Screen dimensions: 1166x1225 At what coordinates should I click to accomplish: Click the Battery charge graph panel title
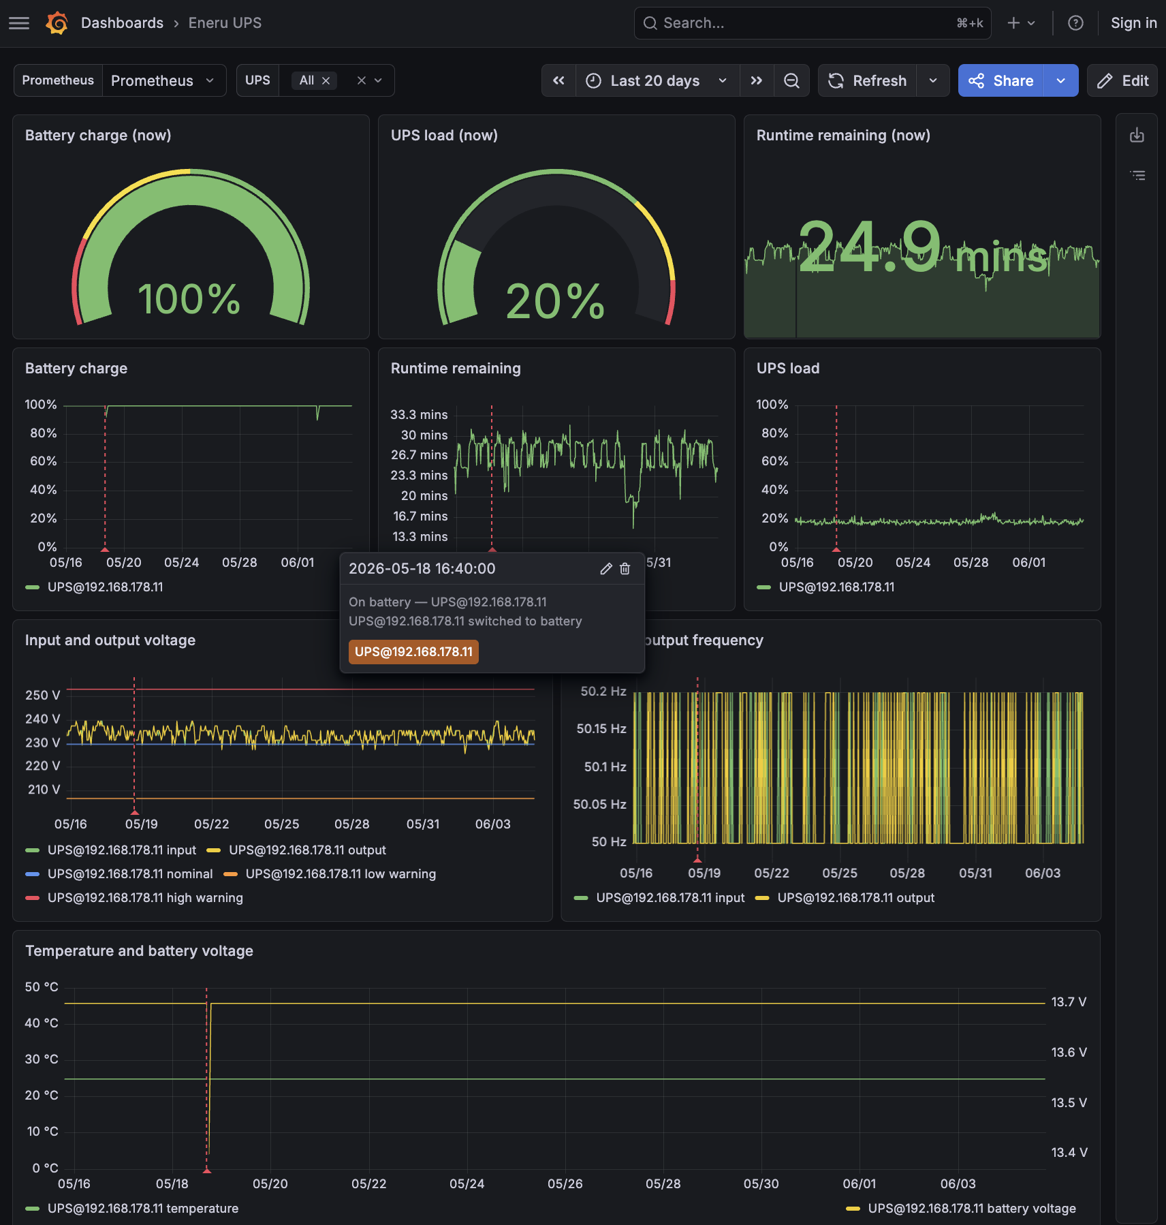76,368
